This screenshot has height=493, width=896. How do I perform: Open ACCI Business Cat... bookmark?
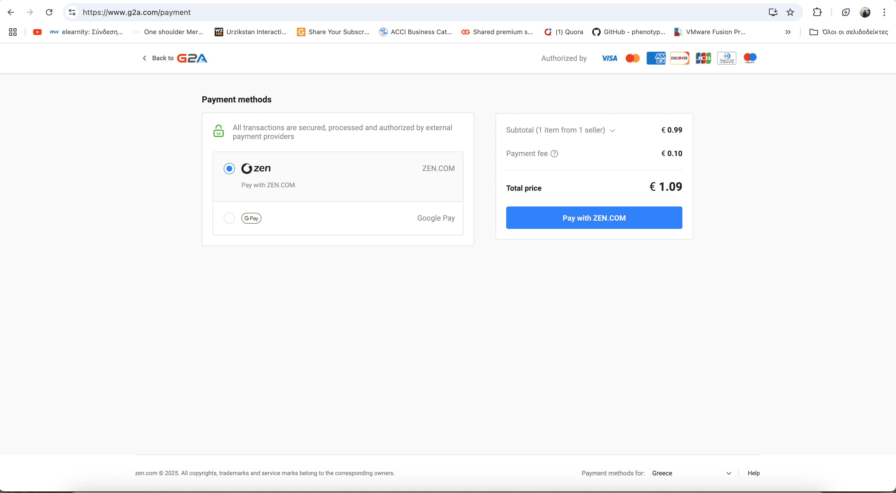(x=415, y=32)
